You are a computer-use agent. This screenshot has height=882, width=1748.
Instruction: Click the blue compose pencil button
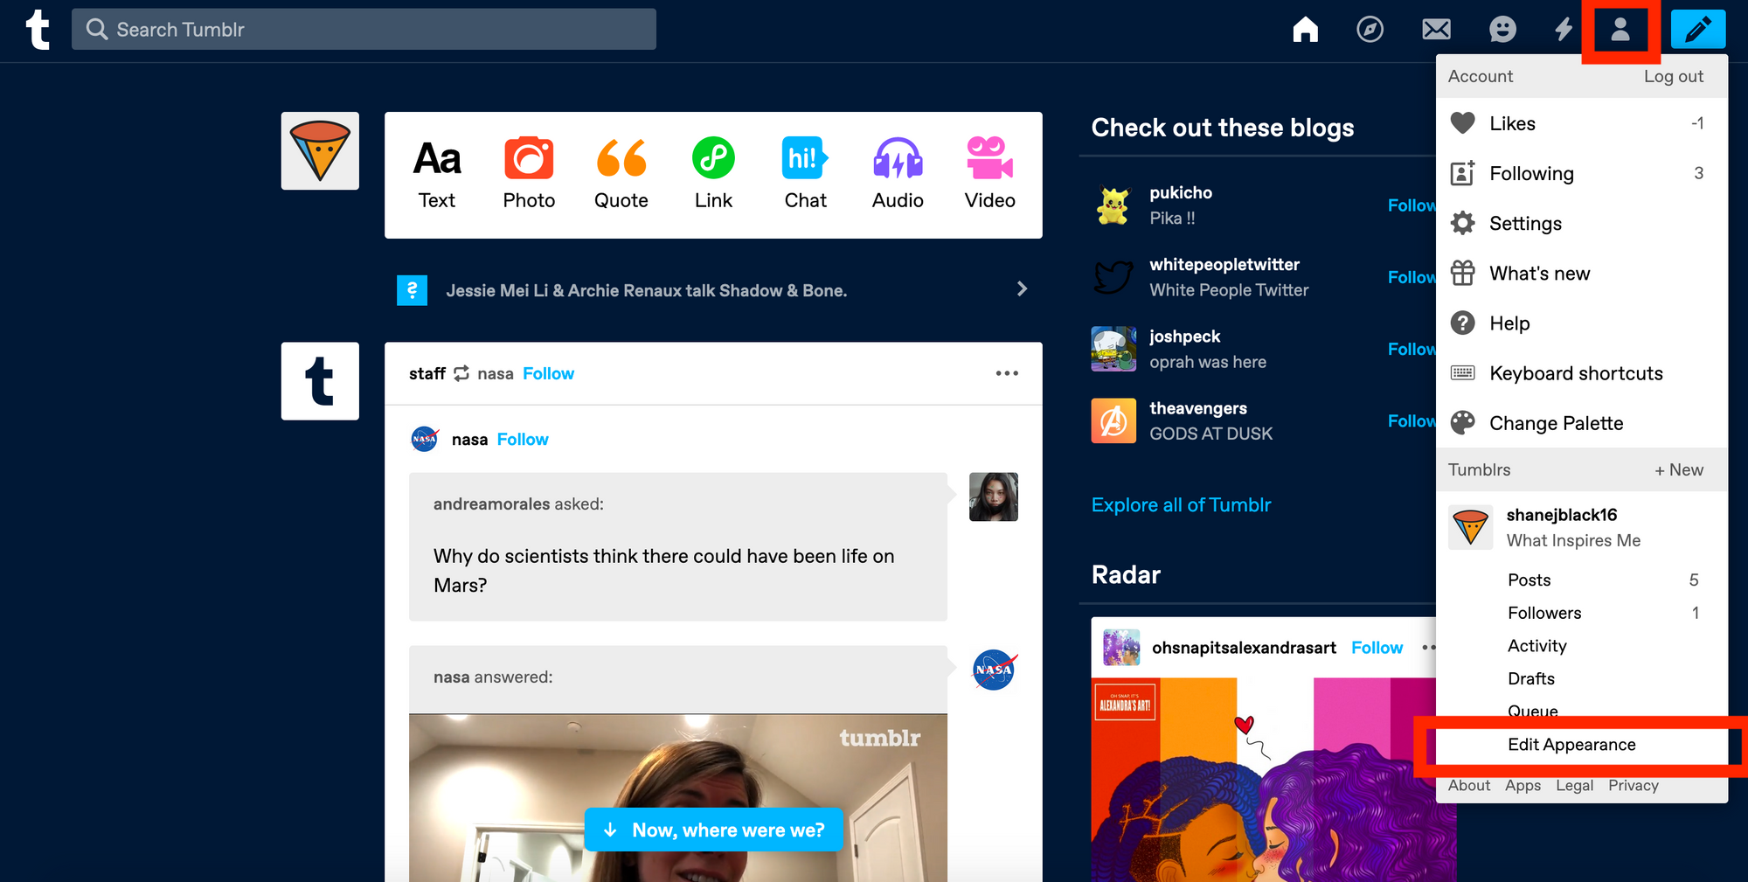(x=1697, y=30)
